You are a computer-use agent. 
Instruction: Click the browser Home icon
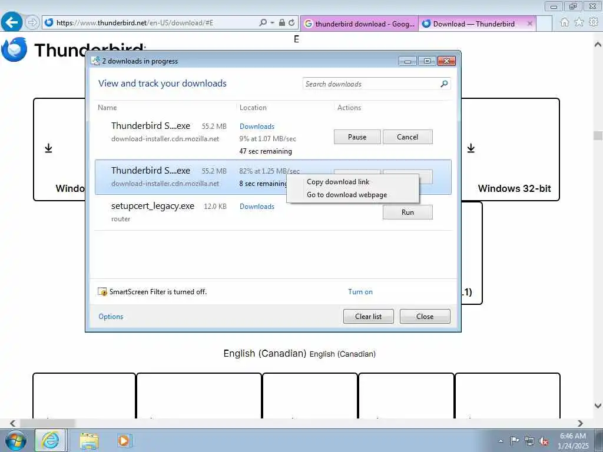point(565,23)
